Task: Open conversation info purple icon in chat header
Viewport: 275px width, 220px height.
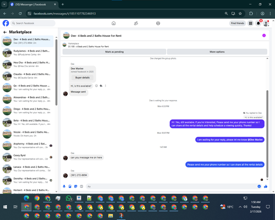Action: click(x=264, y=36)
